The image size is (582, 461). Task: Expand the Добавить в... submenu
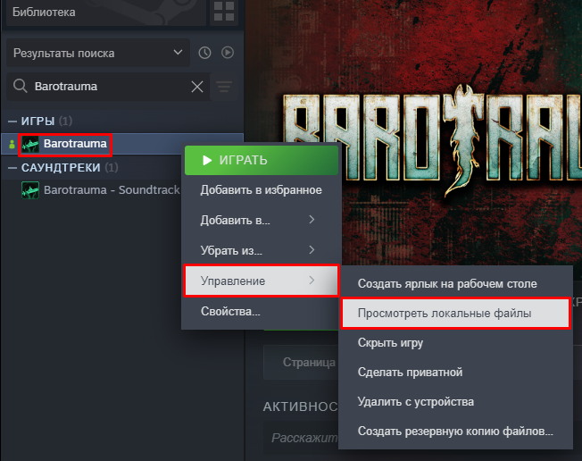tap(262, 221)
